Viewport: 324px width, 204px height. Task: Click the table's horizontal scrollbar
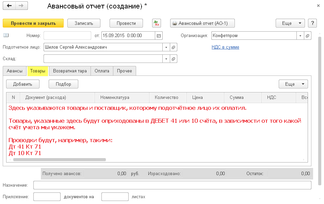pyautogui.click(x=60, y=159)
